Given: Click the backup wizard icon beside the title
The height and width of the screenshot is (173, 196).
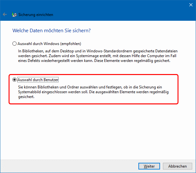Looking at the screenshot, I should coord(14,14).
